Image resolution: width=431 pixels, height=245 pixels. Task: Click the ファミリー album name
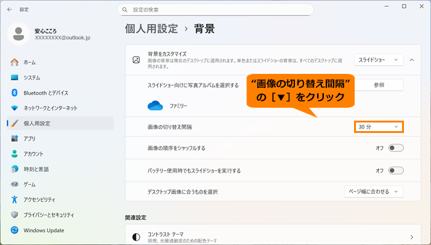click(x=178, y=106)
